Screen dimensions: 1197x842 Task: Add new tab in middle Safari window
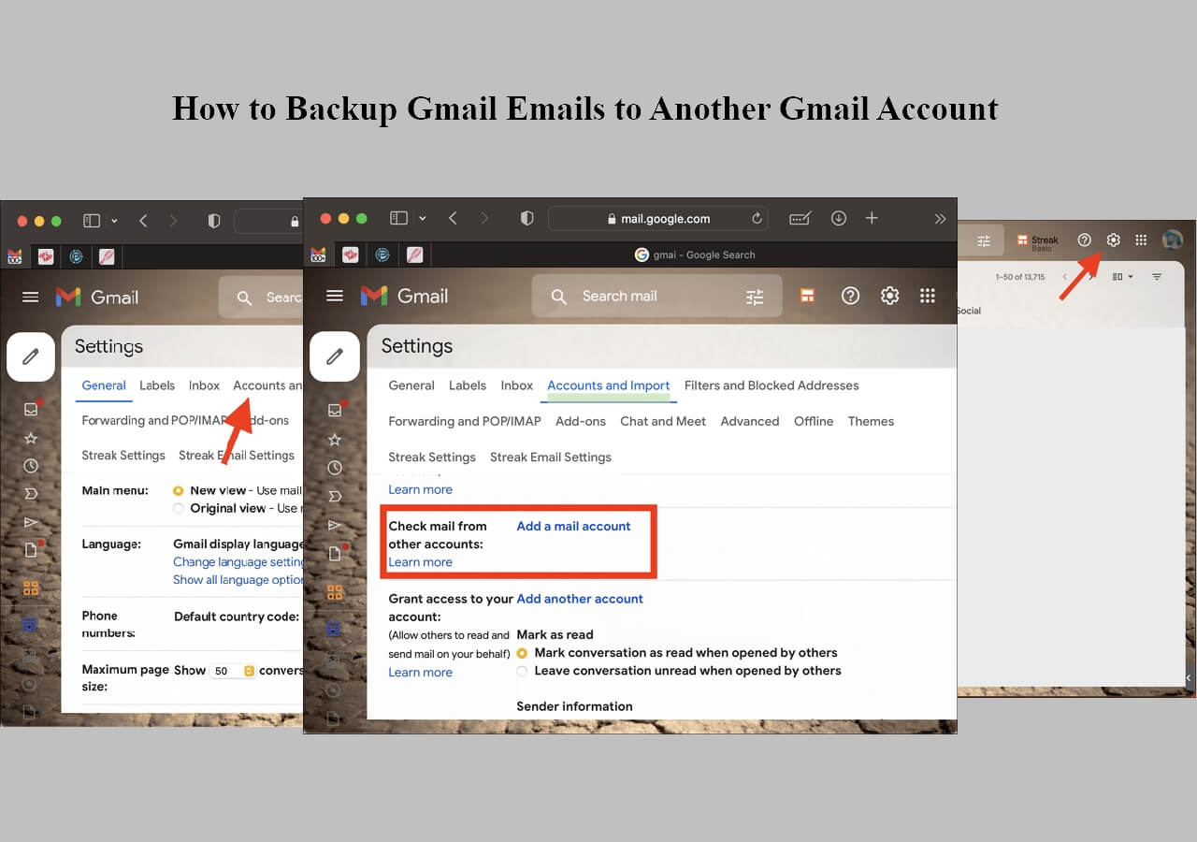tap(872, 218)
